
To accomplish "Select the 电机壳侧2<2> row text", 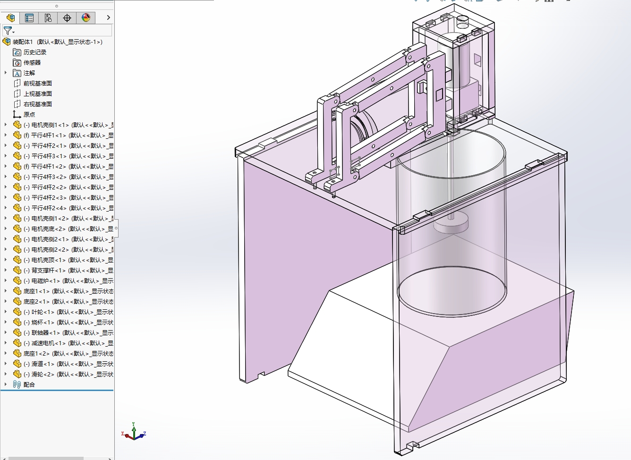I will (68, 249).
